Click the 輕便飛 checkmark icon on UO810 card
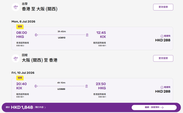Viewport: 183px width, 113px height. pos(162,36)
